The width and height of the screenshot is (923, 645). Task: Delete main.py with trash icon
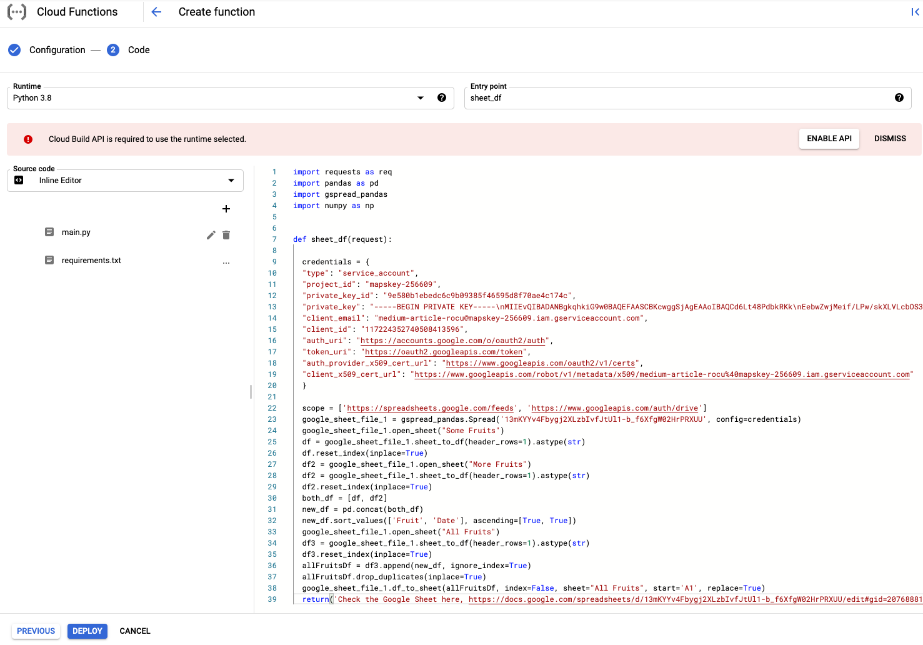226,235
